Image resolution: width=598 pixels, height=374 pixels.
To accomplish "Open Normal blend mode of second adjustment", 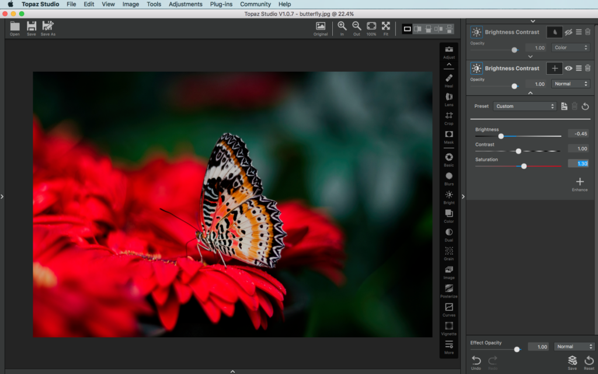I will 571,84.
